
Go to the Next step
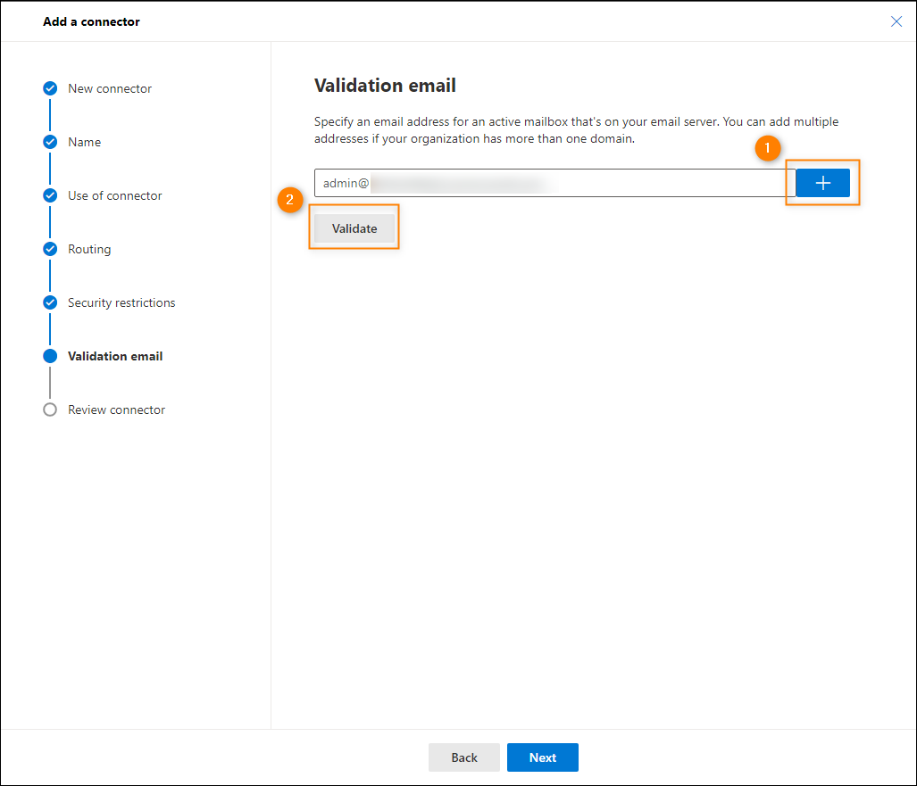click(542, 757)
